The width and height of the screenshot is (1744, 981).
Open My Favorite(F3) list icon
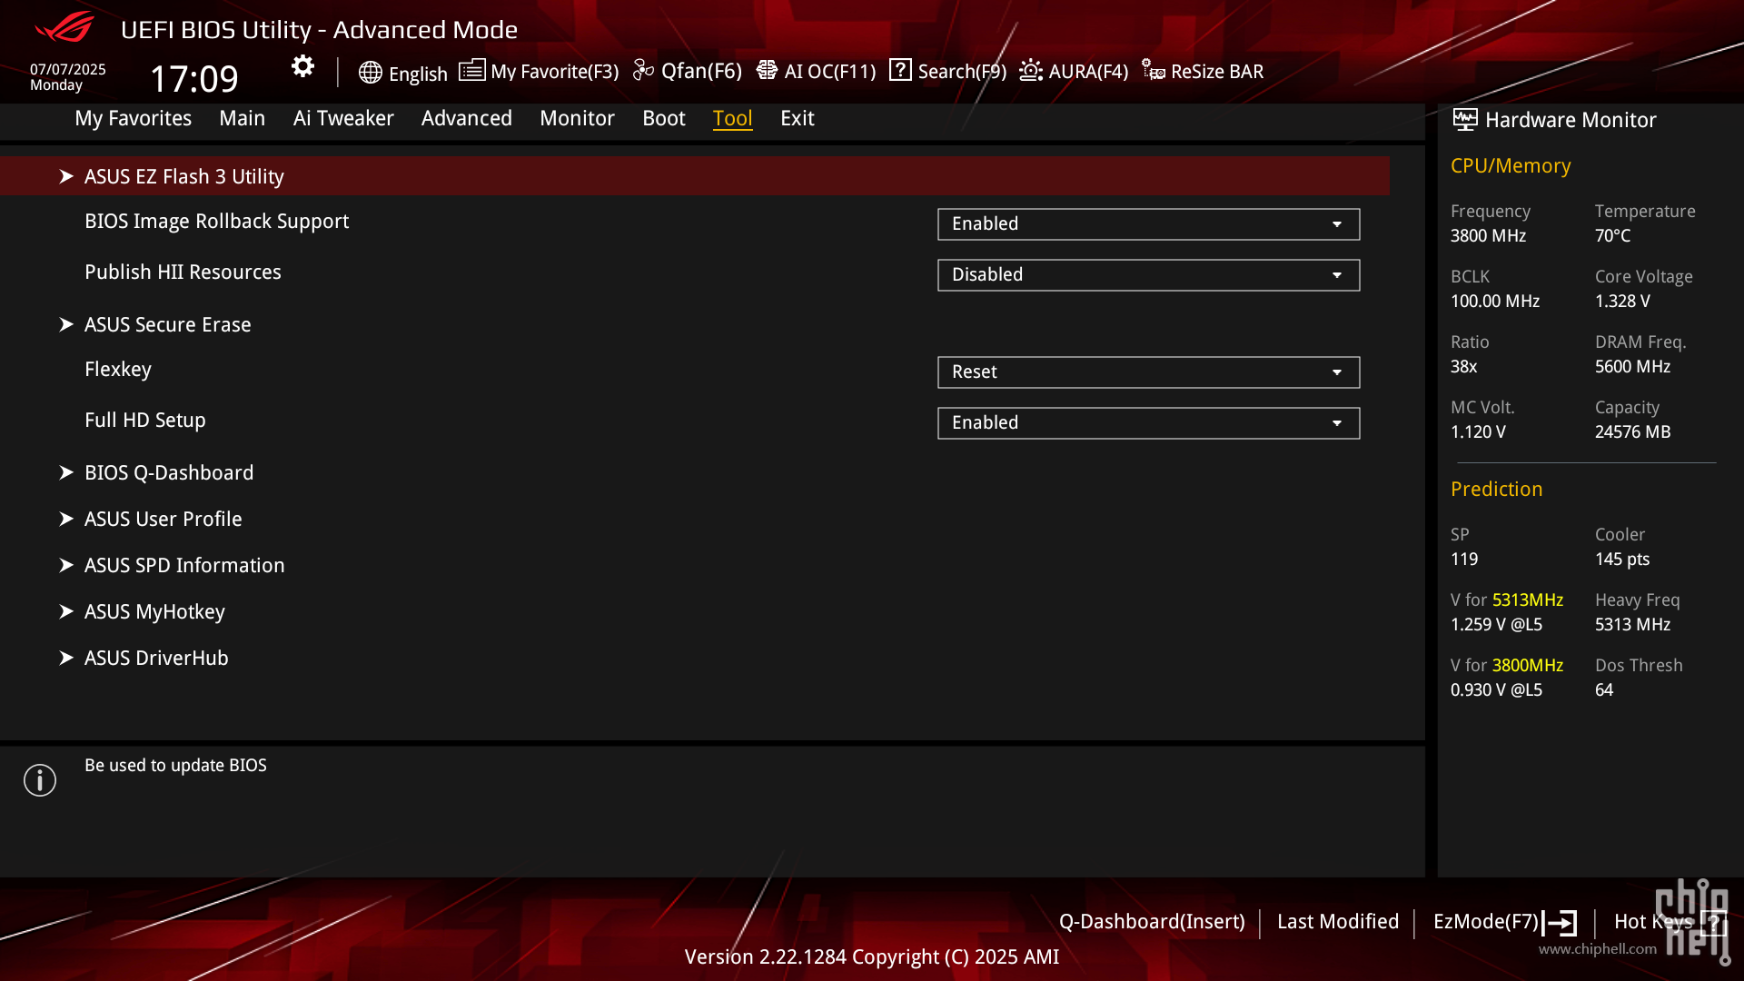[x=471, y=71]
